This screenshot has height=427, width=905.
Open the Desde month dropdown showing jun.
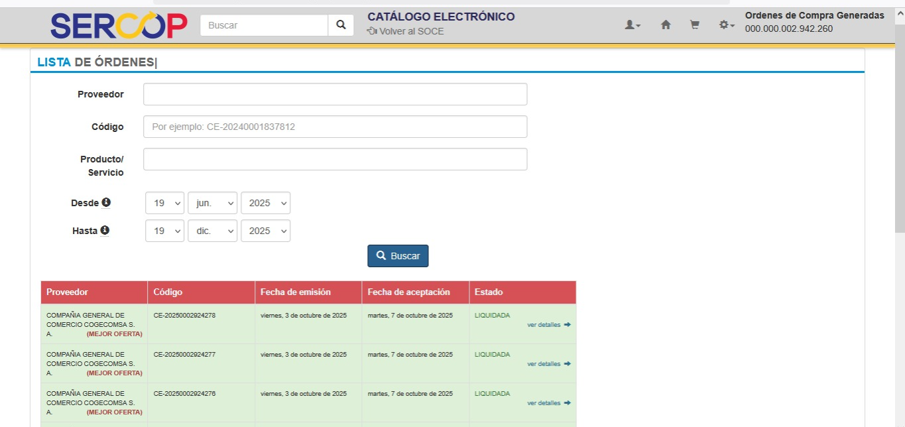click(x=212, y=203)
